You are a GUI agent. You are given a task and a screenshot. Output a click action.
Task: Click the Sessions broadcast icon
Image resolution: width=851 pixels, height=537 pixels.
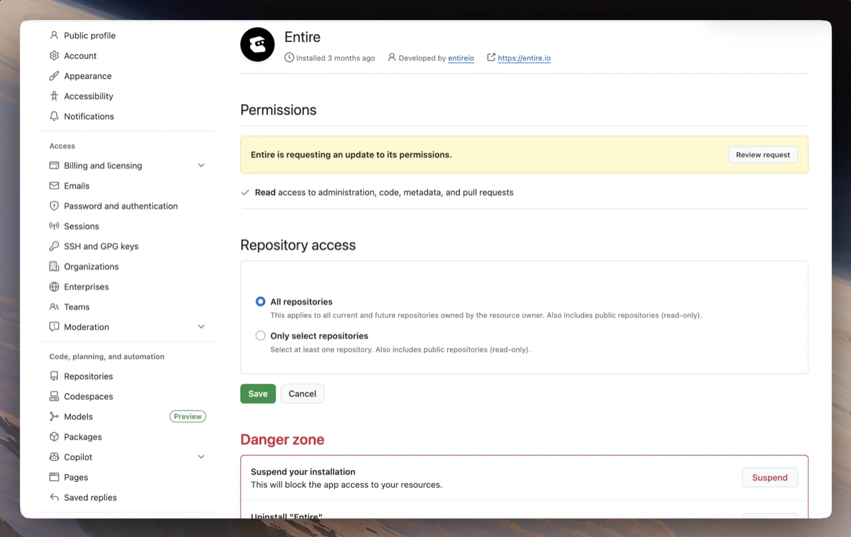[x=55, y=226]
